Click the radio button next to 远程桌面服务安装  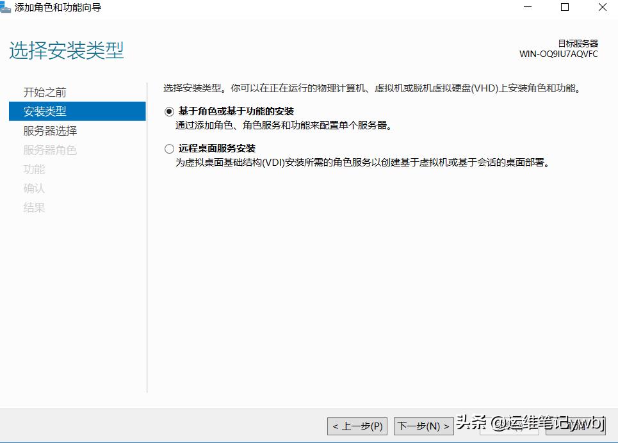coord(168,148)
